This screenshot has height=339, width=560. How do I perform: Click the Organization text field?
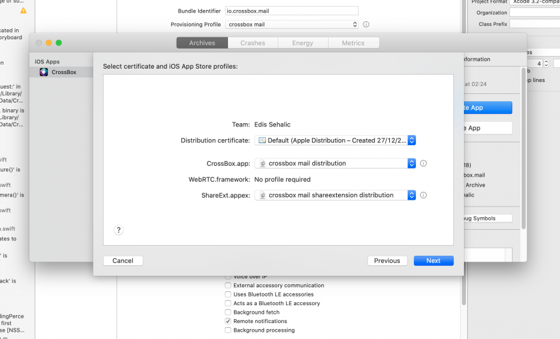(535, 13)
